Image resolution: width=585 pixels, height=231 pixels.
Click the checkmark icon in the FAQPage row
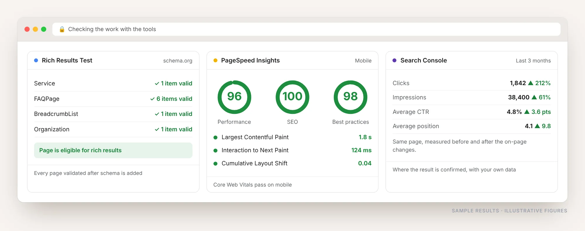(x=153, y=99)
